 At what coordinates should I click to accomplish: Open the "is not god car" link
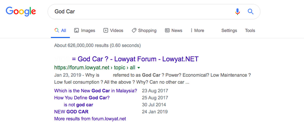point(78,105)
